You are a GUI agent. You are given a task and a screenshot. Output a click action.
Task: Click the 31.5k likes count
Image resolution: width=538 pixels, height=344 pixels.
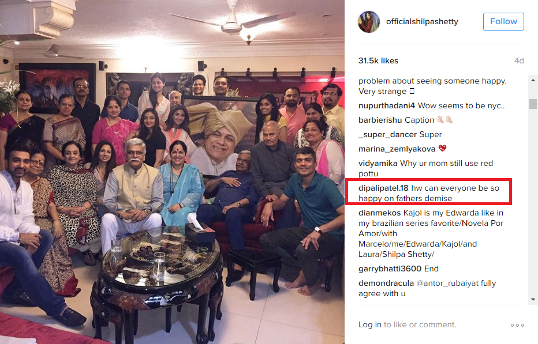click(379, 61)
